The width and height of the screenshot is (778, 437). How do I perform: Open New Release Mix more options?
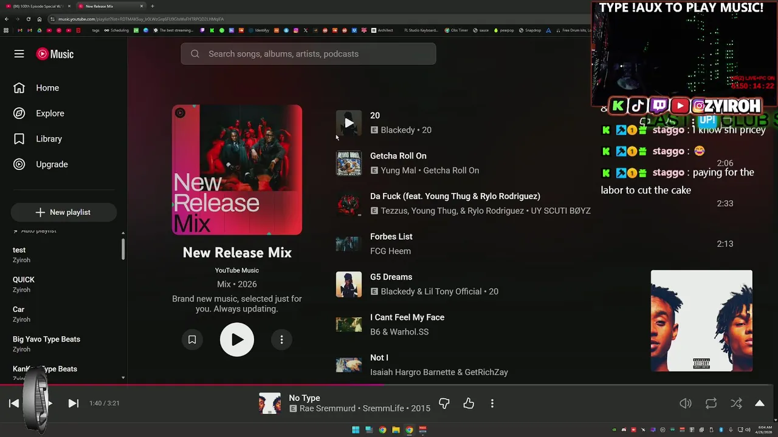pyautogui.click(x=281, y=340)
